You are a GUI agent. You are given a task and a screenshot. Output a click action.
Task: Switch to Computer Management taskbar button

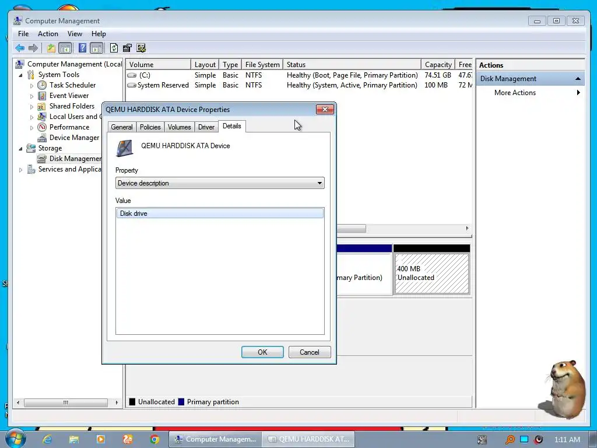pyautogui.click(x=216, y=439)
